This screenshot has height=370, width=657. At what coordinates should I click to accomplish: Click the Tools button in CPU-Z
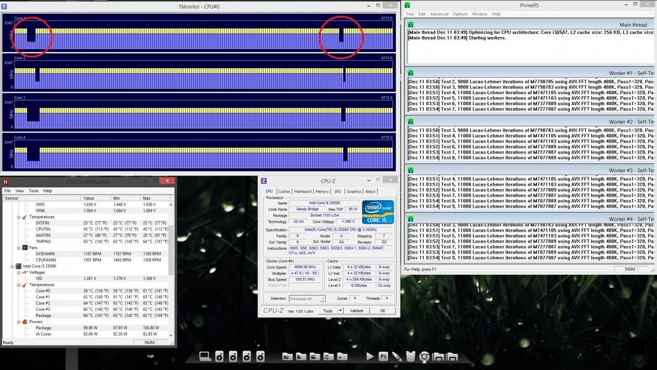tap(327, 311)
